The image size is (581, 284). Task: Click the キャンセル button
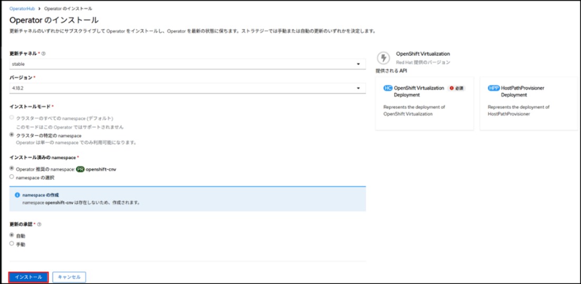tap(69, 277)
